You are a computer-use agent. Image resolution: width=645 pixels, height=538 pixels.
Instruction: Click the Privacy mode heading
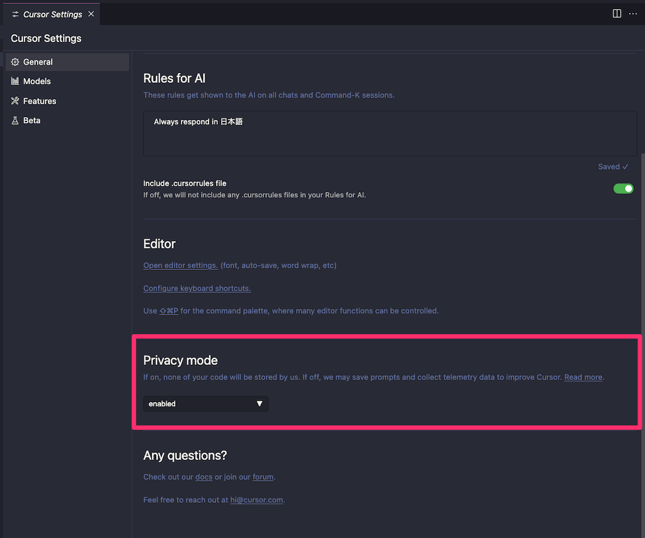pos(181,361)
